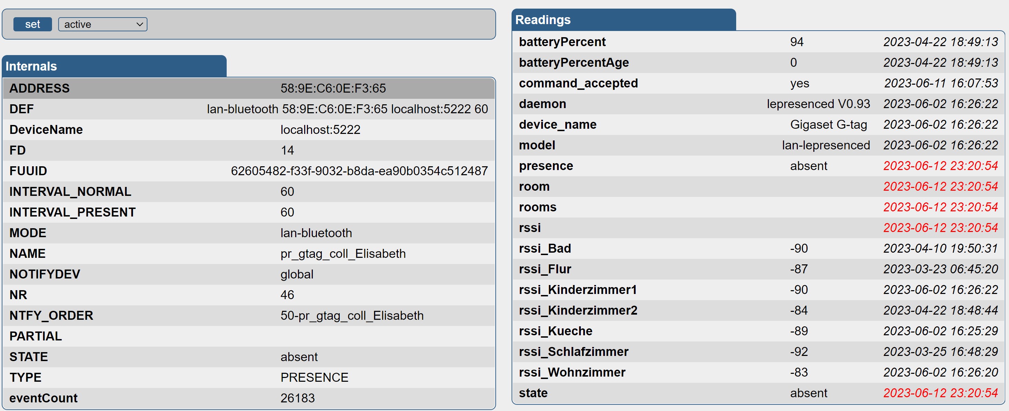The width and height of the screenshot is (1009, 411).
Task: Select the command_accepted reading row
Action: pos(578,83)
